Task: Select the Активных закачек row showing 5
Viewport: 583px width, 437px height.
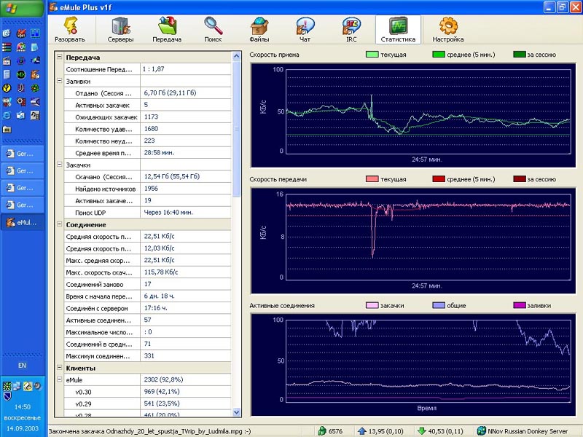Action: [x=148, y=105]
